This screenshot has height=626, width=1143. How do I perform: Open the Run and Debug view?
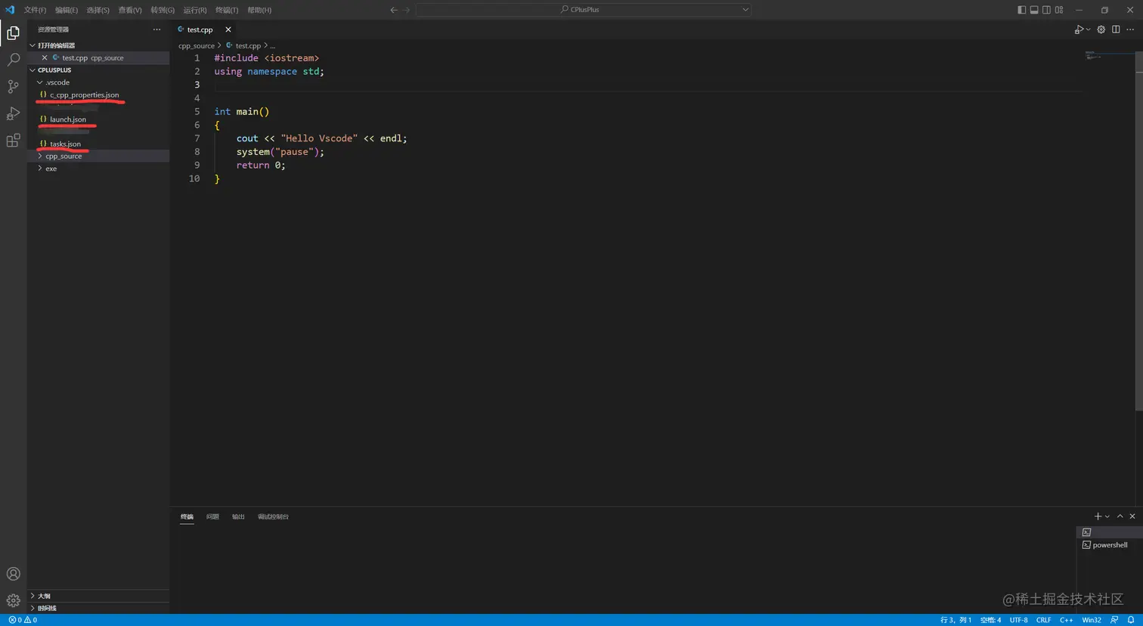click(13, 113)
